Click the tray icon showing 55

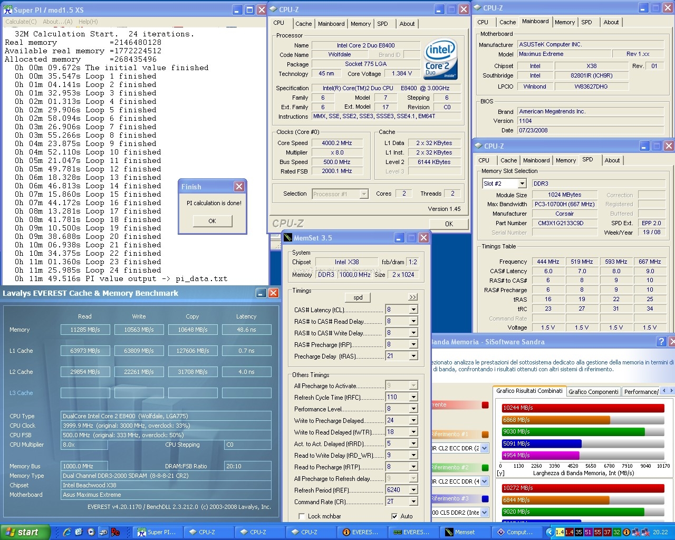pos(598,532)
